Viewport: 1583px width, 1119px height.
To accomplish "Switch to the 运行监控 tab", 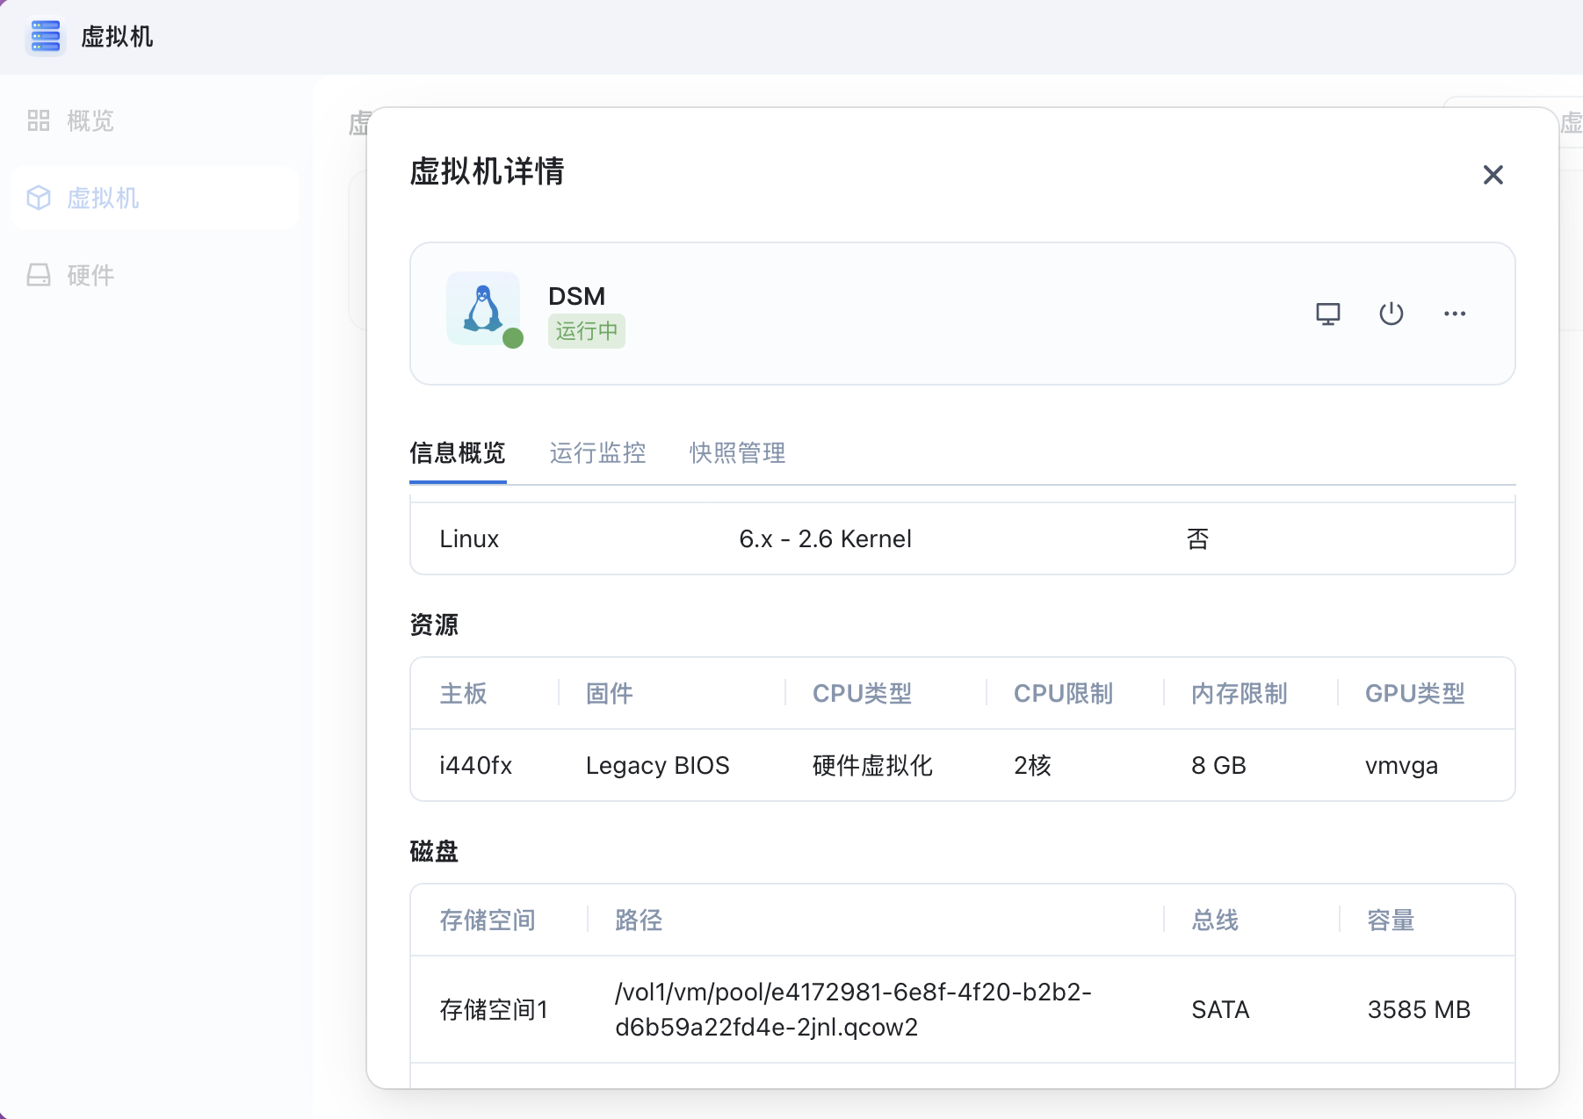I will point(597,453).
